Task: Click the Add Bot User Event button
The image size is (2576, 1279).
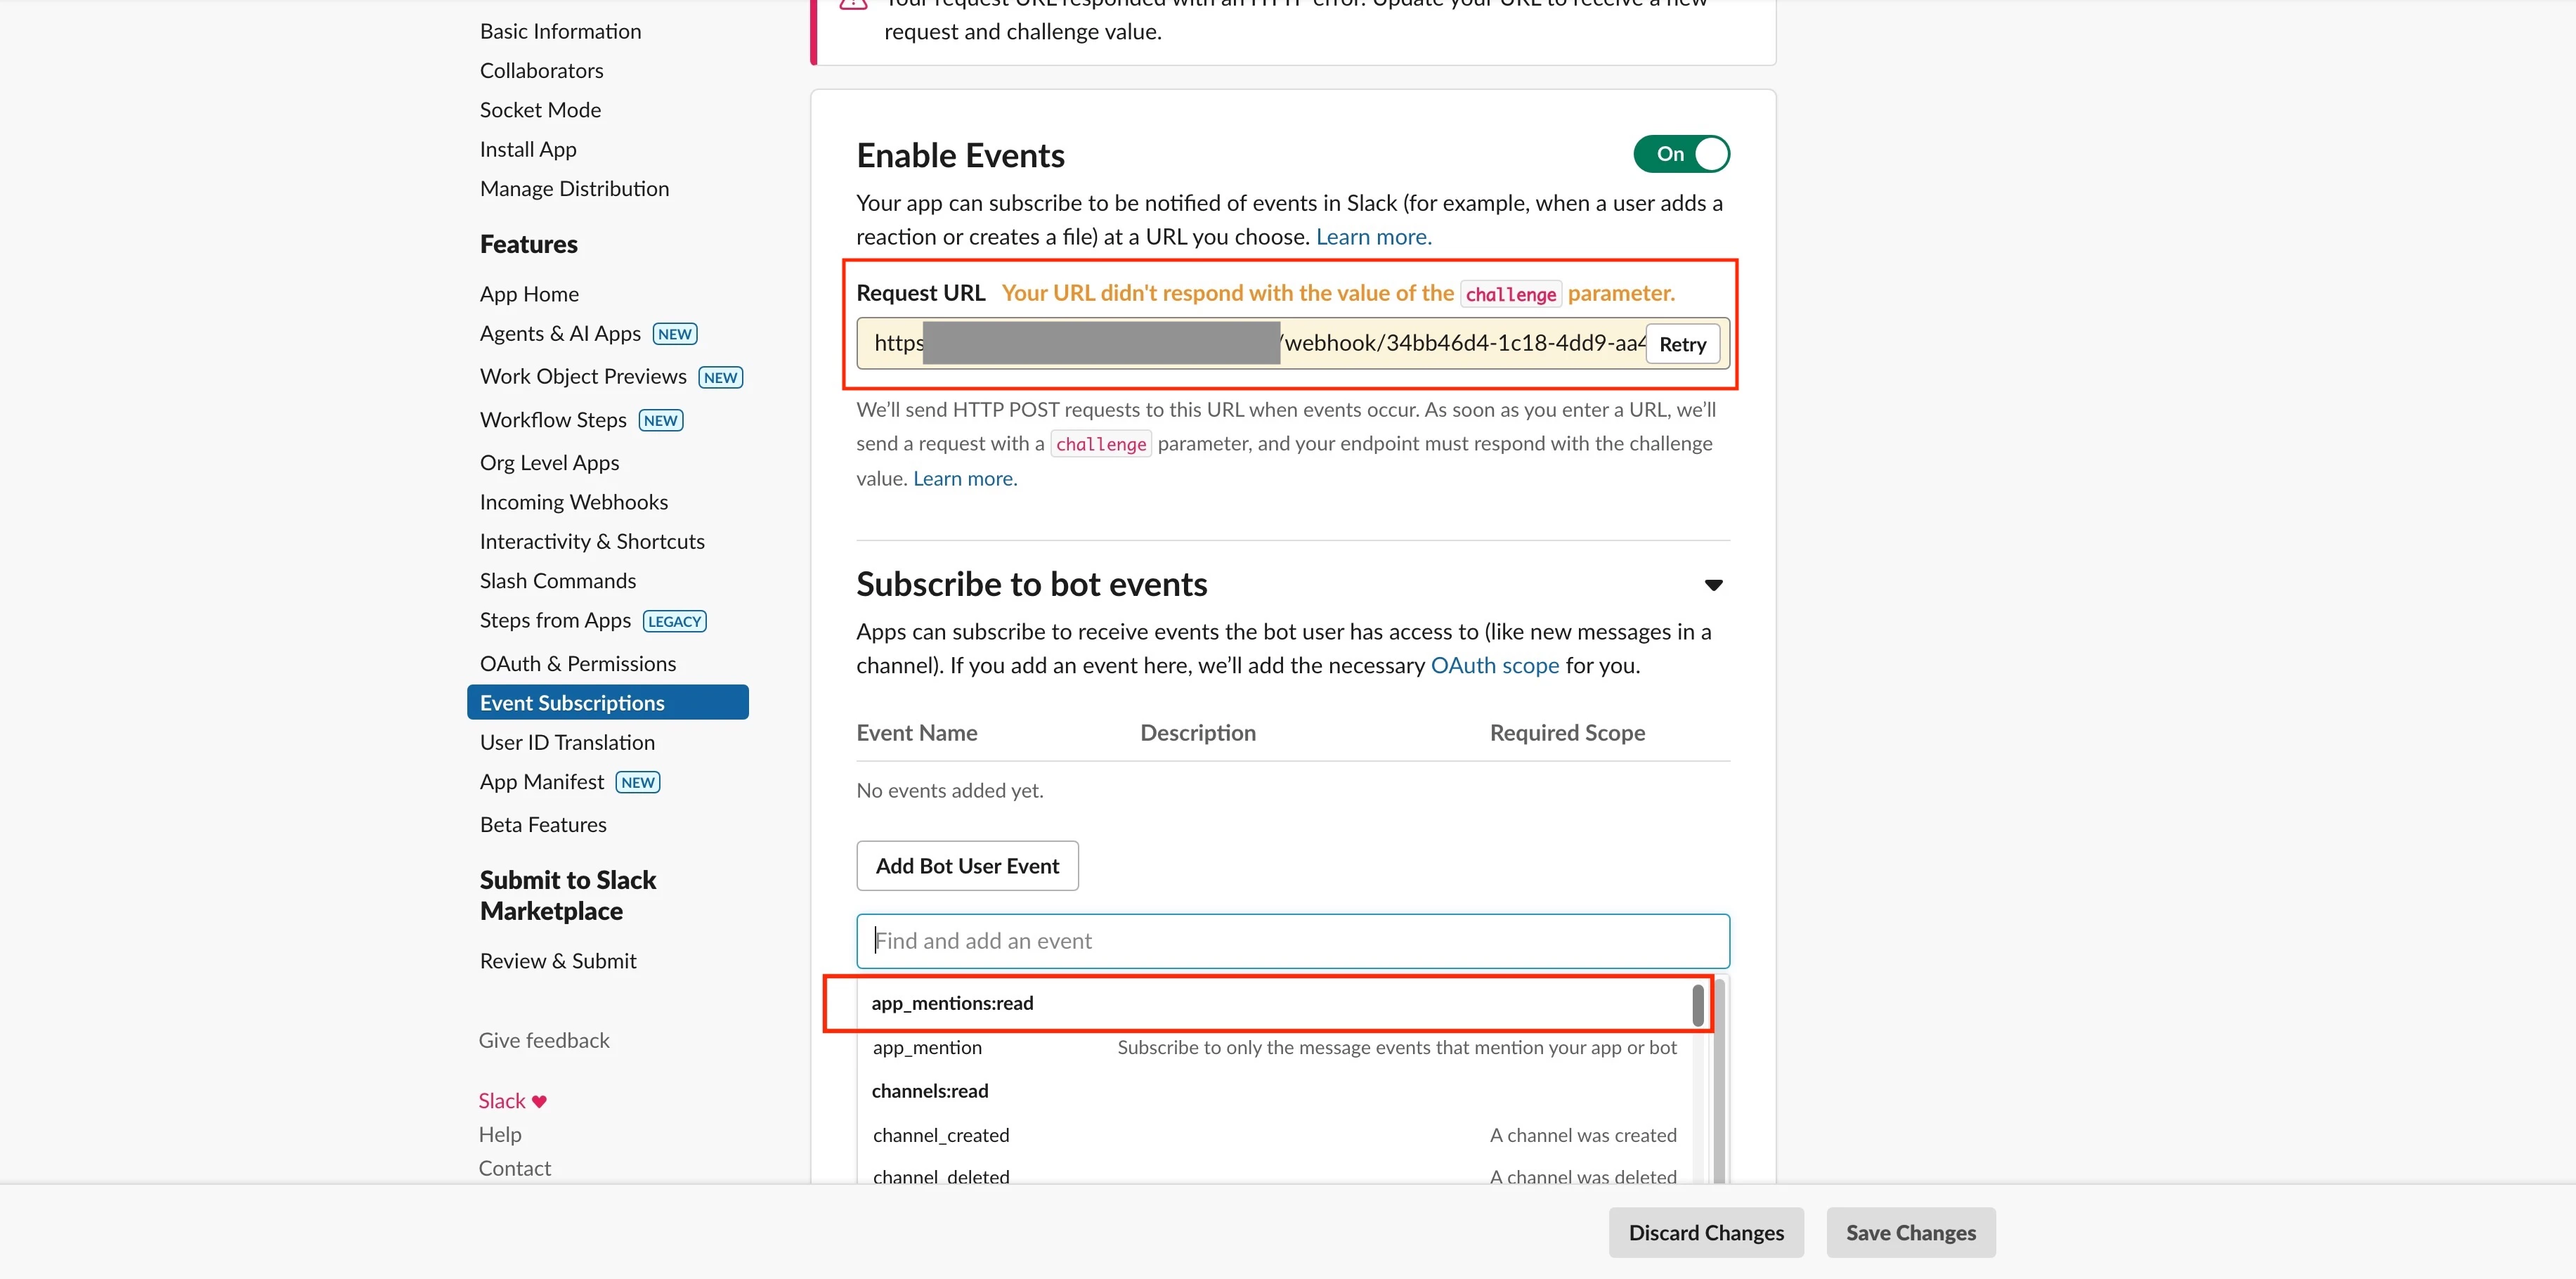Action: pos(967,866)
